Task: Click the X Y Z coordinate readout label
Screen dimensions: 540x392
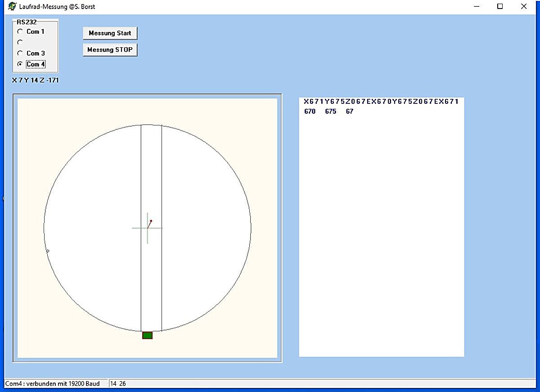Action: [36, 80]
